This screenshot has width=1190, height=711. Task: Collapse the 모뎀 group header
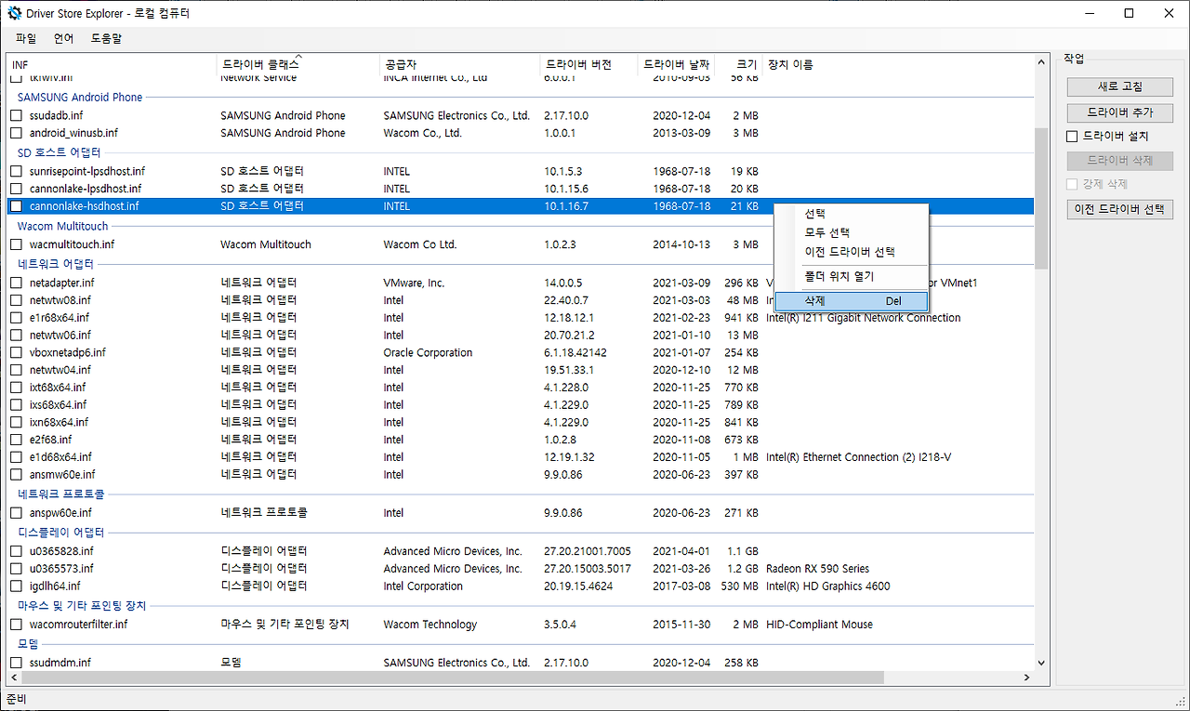[x=30, y=643]
